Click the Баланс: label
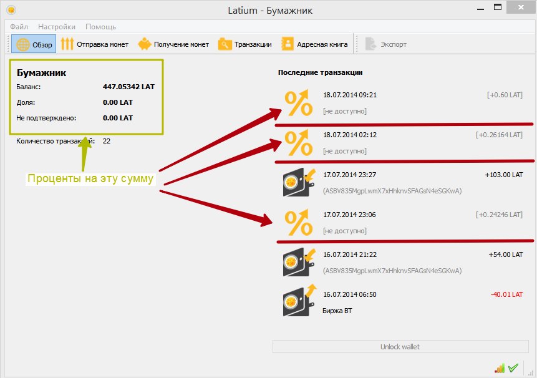Viewport: 537px width, 378px height. [x=29, y=87]
